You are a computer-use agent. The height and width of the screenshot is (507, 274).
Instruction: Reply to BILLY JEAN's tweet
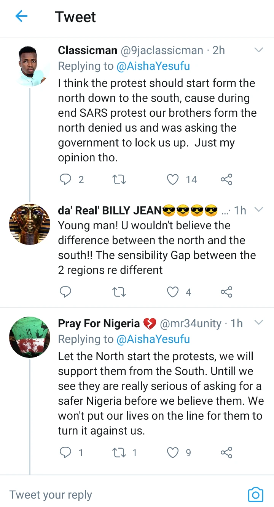pyautogui.click(x=66, y=292)
